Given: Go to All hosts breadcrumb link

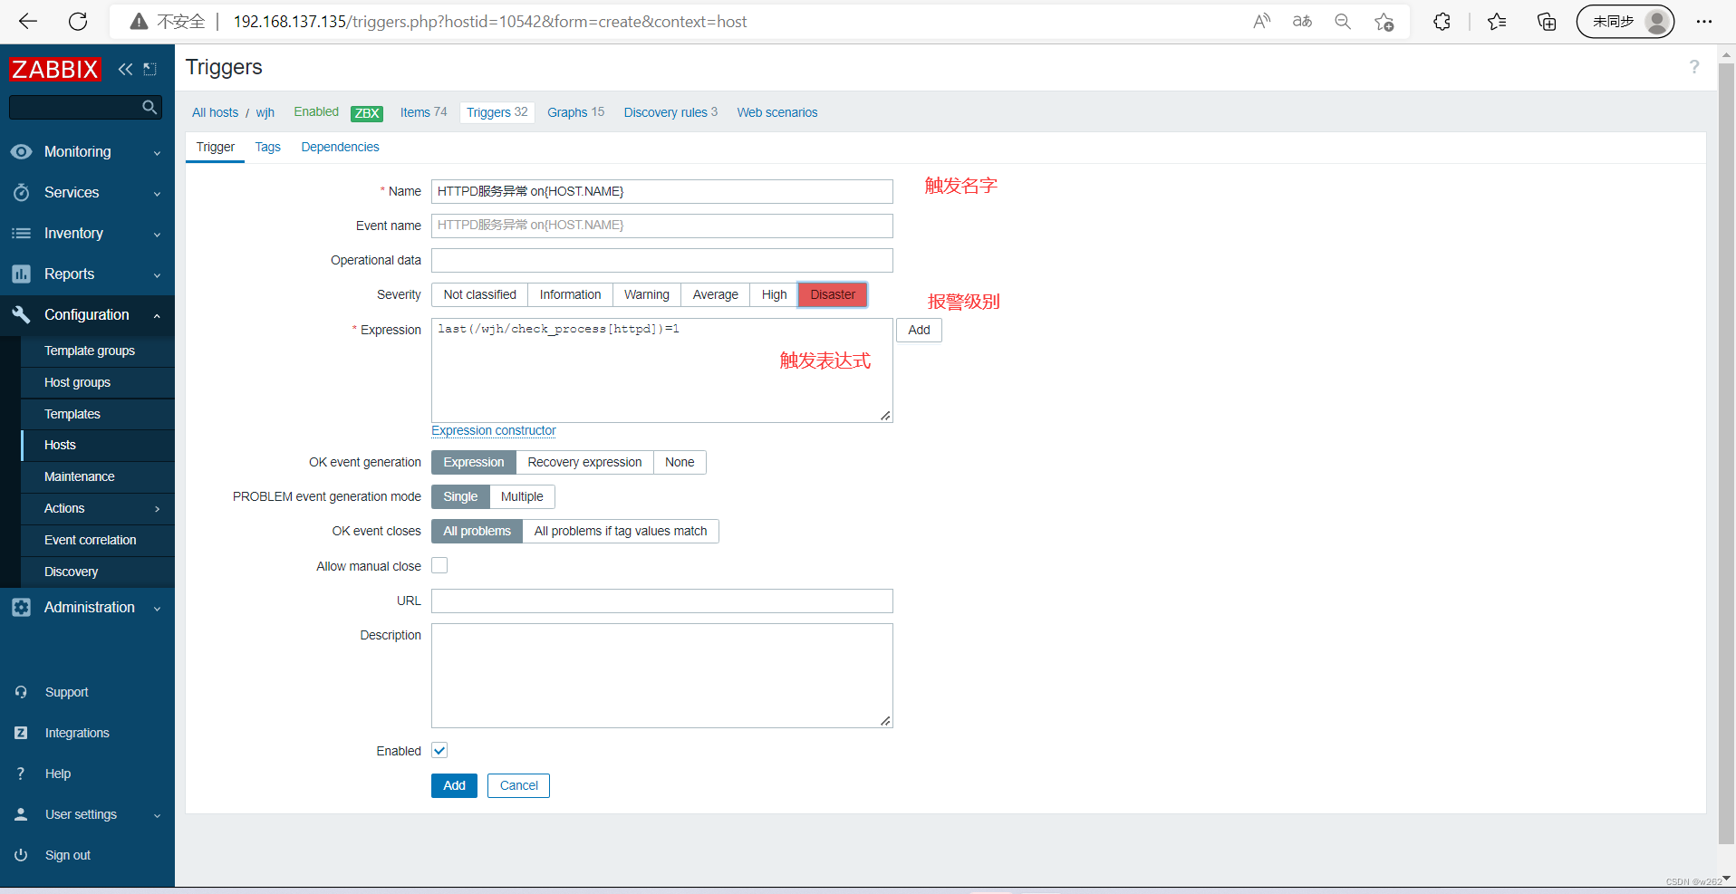Looking at the screenshot, I should [215, 112].
